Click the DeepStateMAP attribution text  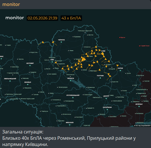coord(142,125)
